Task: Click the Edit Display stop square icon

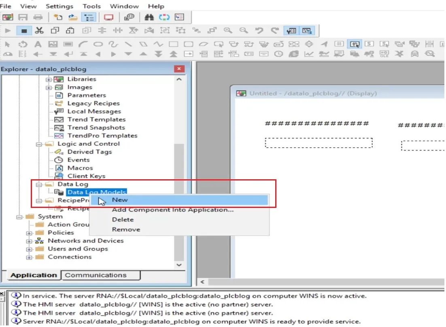Action: (x=24, y=30)
